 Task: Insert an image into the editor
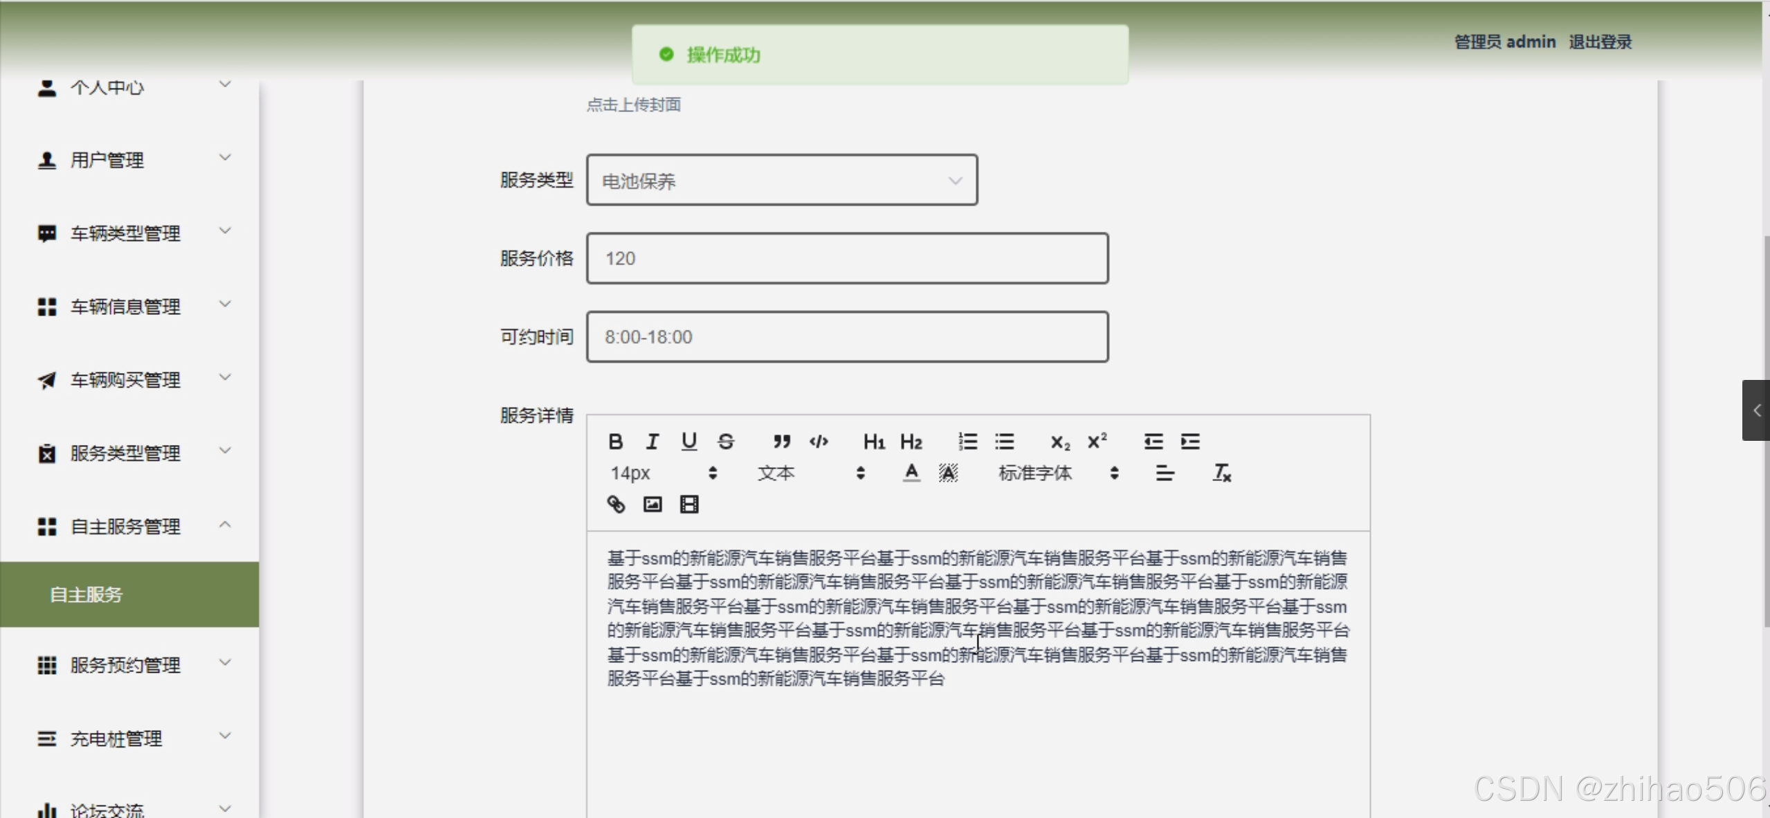(x=652, y=505)
